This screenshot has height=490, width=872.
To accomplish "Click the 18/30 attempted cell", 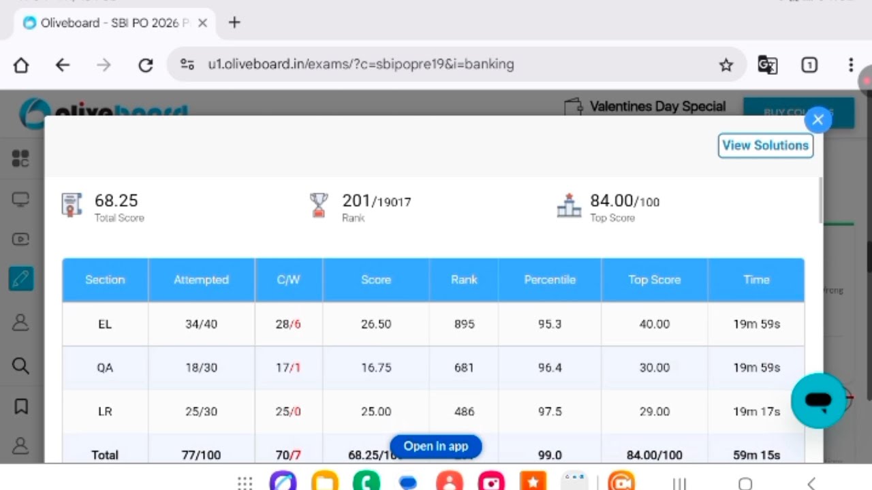I will [202, 367].
